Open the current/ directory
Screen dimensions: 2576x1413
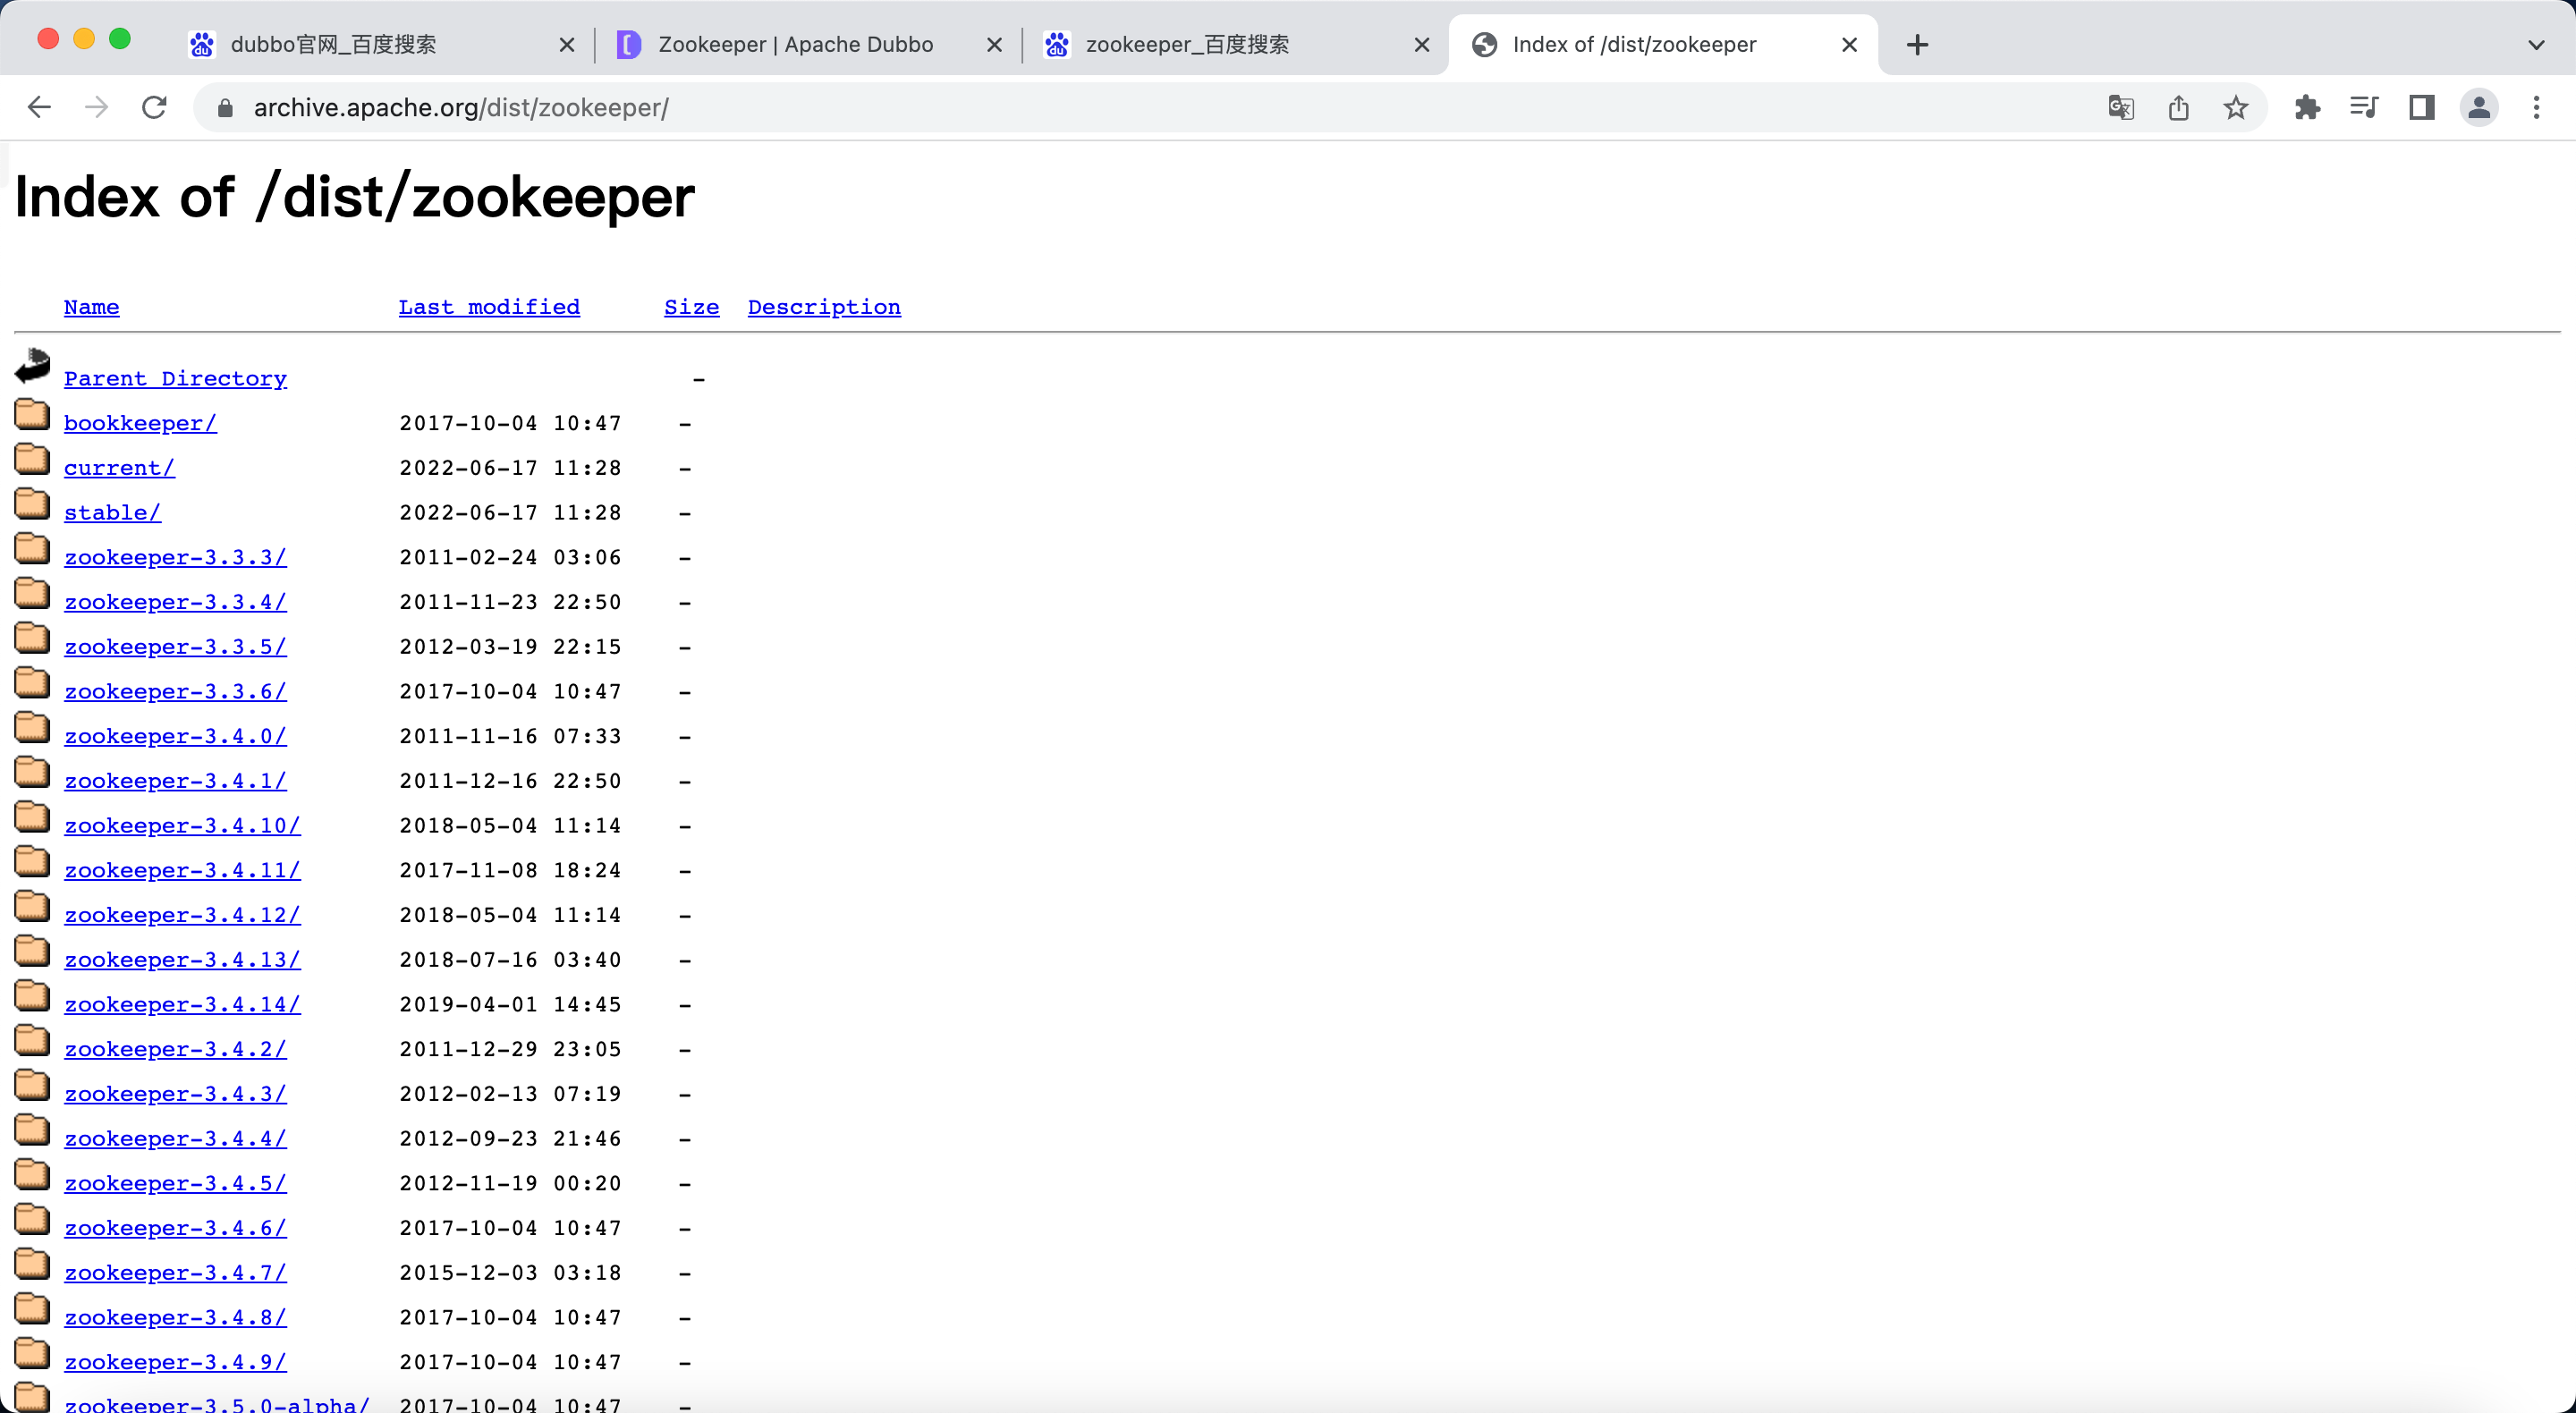tap(119, 468)
